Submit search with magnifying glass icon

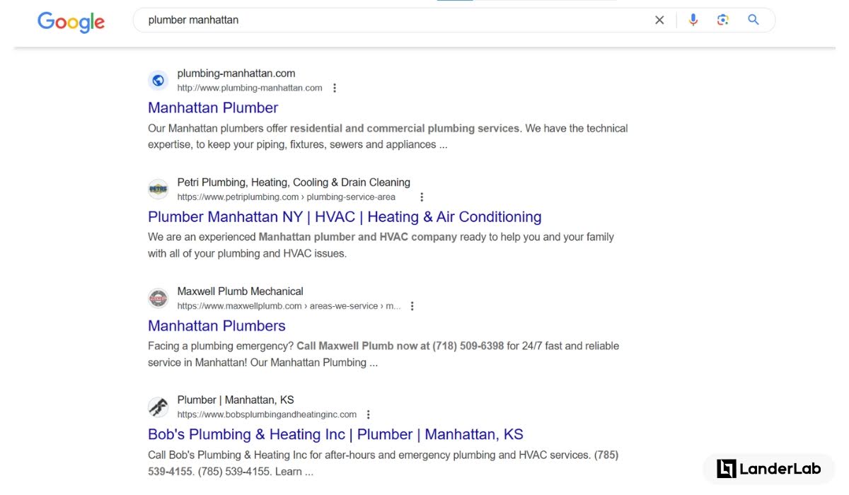pyautogui.click(x=753, y=20)
